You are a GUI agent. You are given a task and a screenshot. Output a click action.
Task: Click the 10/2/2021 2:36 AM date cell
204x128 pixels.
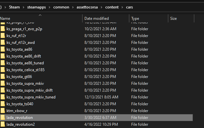tap(100, 29)
